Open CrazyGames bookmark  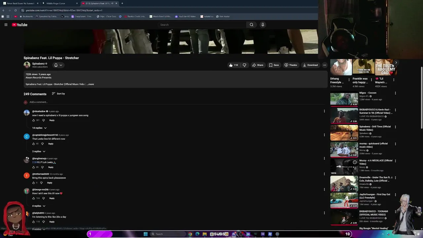tap(82, 17)
